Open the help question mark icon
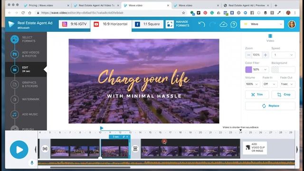 click(234, 24)
